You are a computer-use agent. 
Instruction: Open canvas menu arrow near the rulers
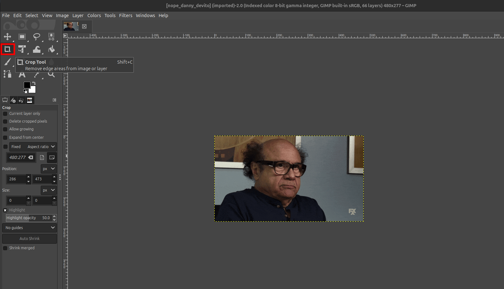pos(65,36)
